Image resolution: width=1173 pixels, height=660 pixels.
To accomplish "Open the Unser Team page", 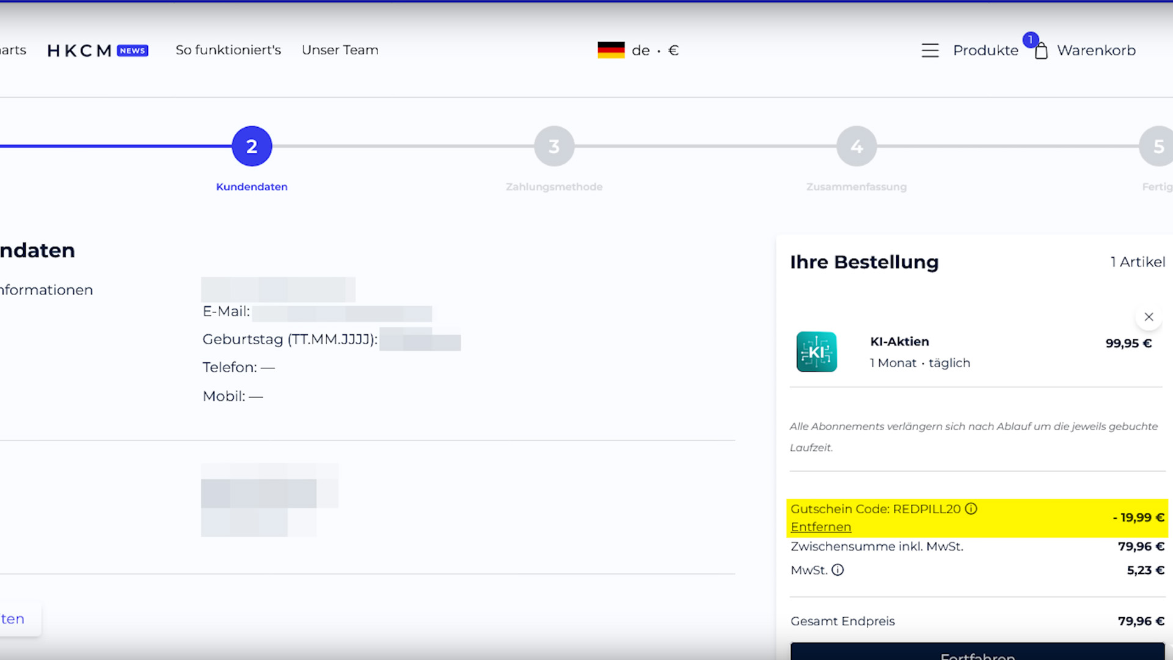I will click(x=340, y=50).
